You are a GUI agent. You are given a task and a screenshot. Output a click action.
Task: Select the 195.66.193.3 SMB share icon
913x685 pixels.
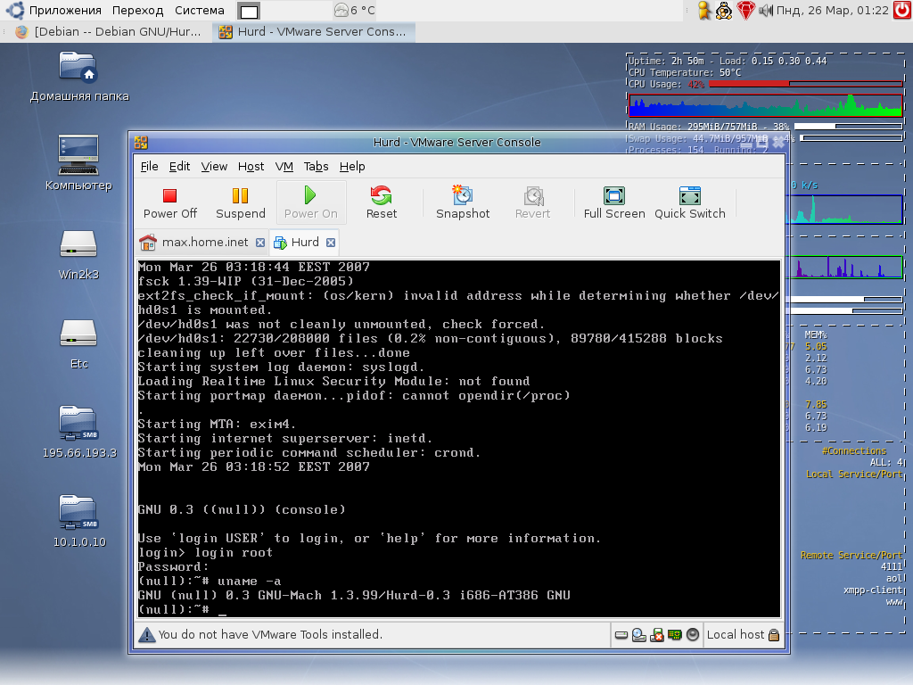click(x=79, y=432)
